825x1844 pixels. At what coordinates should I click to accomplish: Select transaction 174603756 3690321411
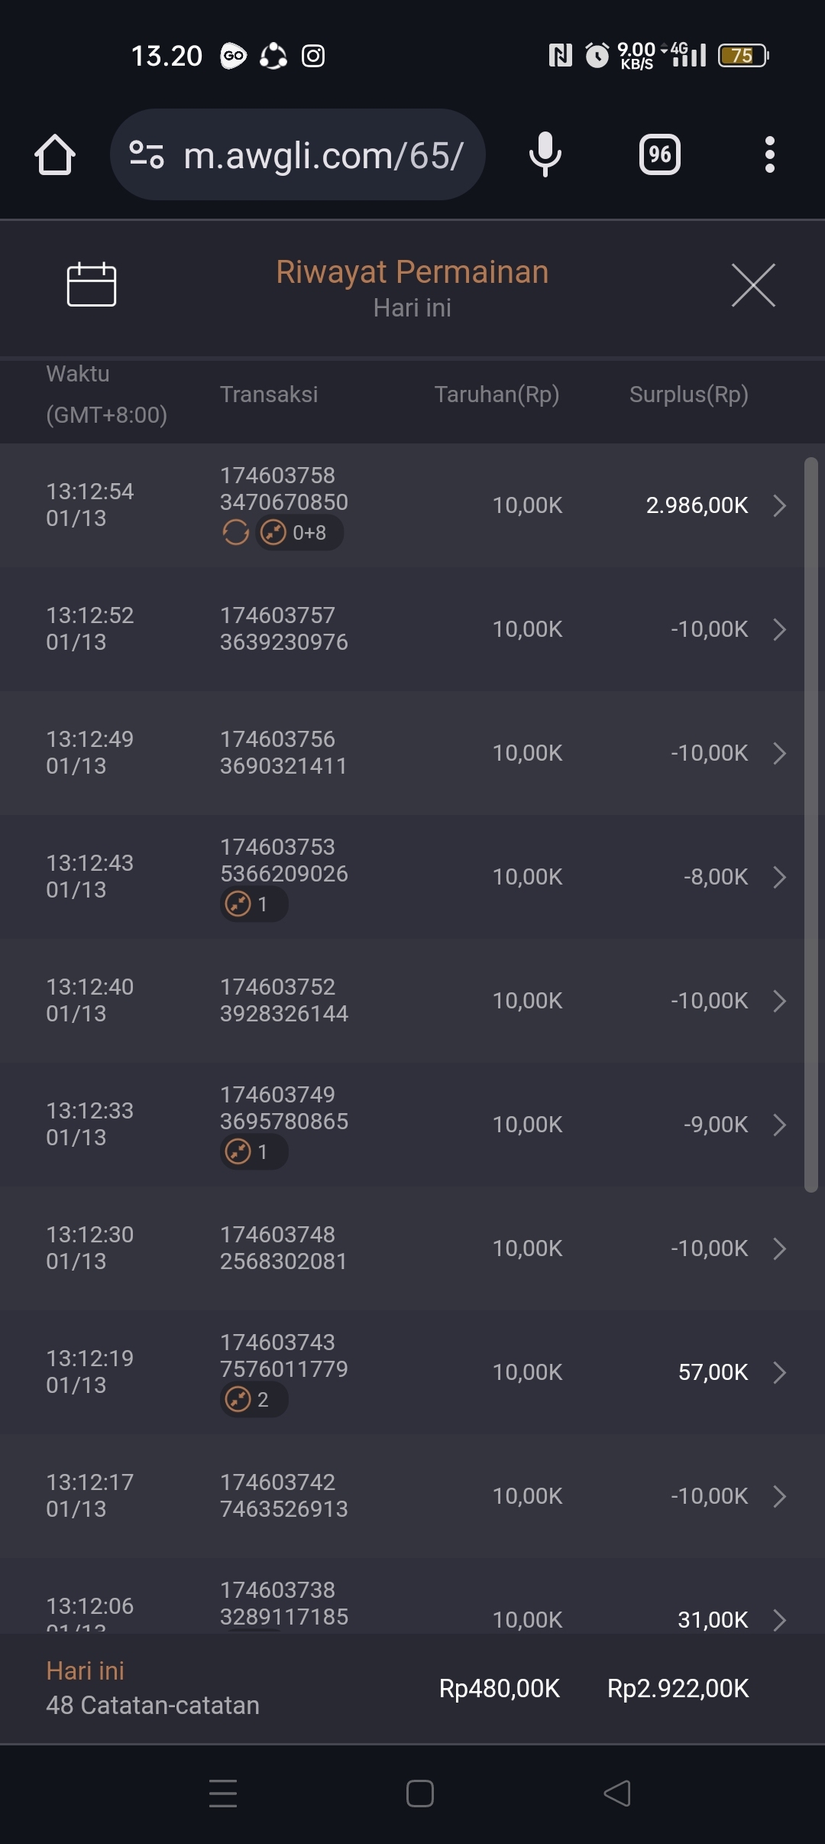283,753
